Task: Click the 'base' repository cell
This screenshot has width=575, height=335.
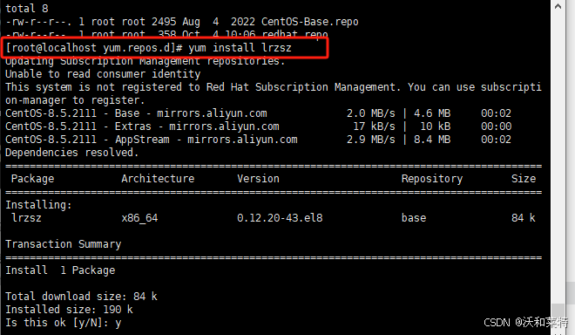Action: pos(414,218)
